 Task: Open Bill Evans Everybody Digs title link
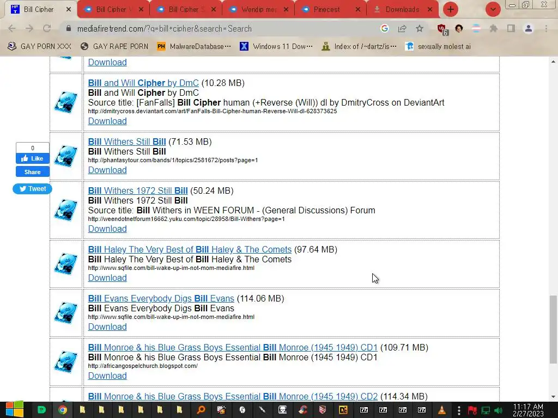(161, 299)
